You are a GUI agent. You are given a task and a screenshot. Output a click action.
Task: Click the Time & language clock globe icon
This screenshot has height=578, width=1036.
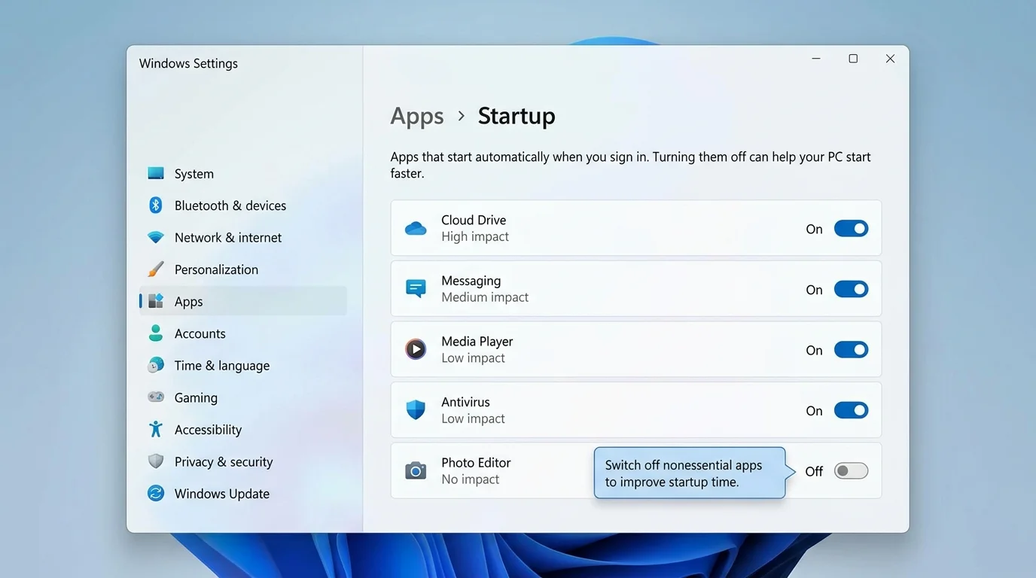[156, 366]
